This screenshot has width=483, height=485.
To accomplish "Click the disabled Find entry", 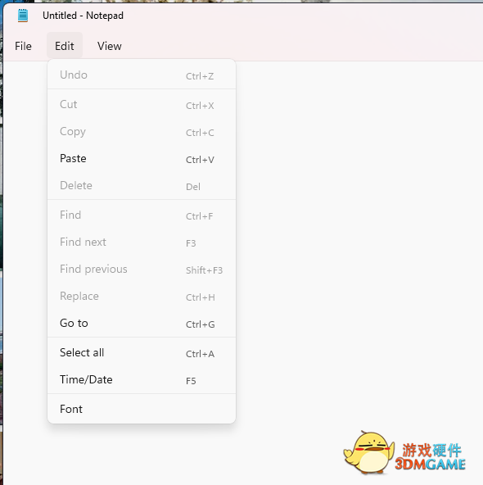I will [x=142, y=215].
